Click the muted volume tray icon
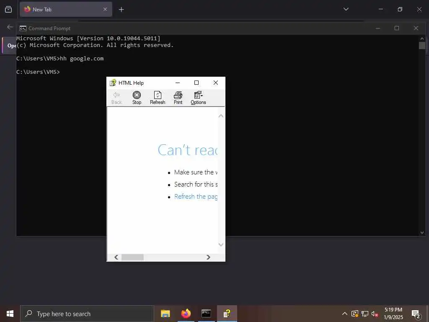This screenshot has height=322, width=429. (x=375, y=314)
